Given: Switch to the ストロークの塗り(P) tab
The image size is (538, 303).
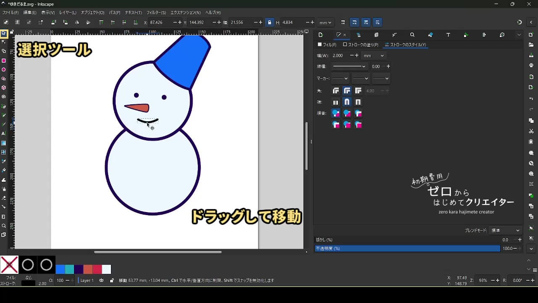Looking at the screenshot, I should pos(361,45).
